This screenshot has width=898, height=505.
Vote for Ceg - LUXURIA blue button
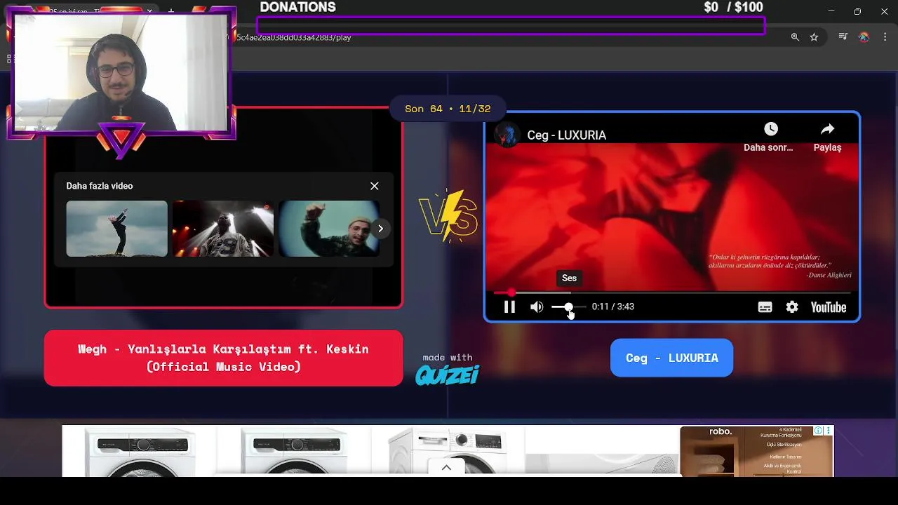671,358
